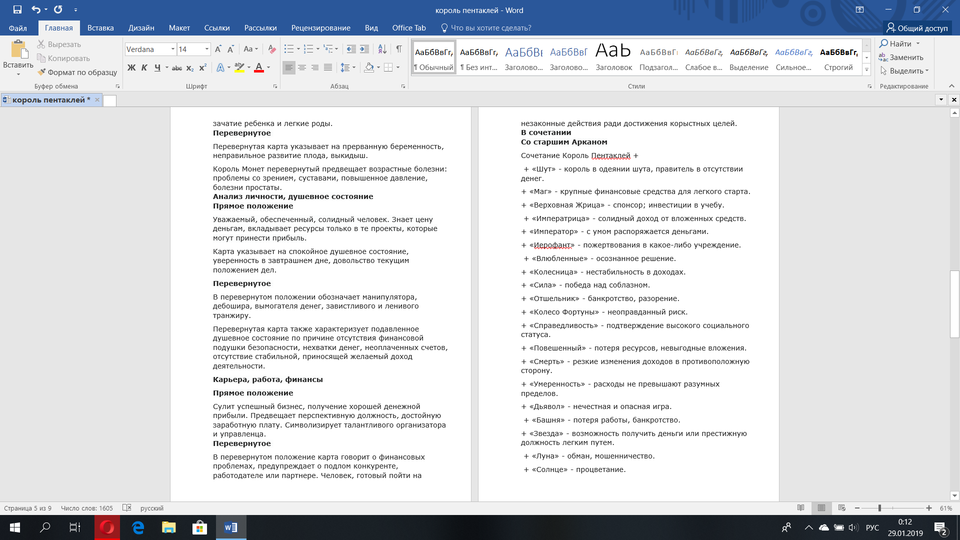Apply superscript formatting
960x540 pixels.
coord(203,67)
